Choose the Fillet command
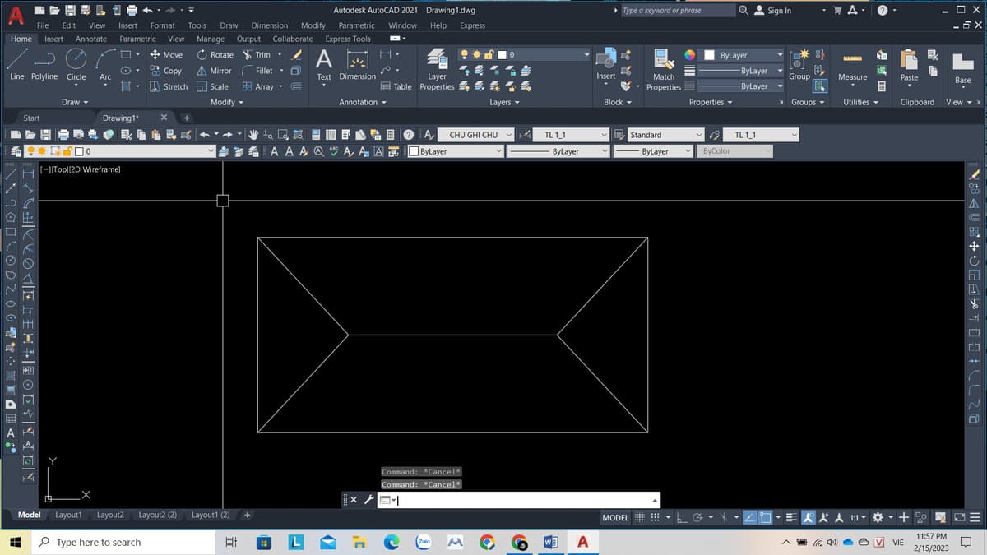This screenshot has width=987, height=555. point(257,71)
